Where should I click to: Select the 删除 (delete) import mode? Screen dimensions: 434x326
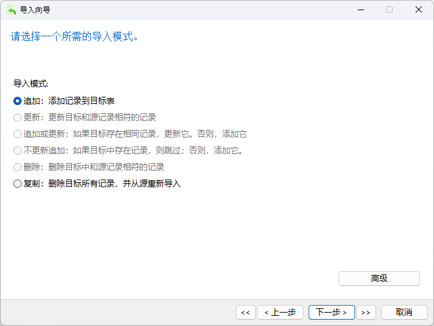point(18,167)
